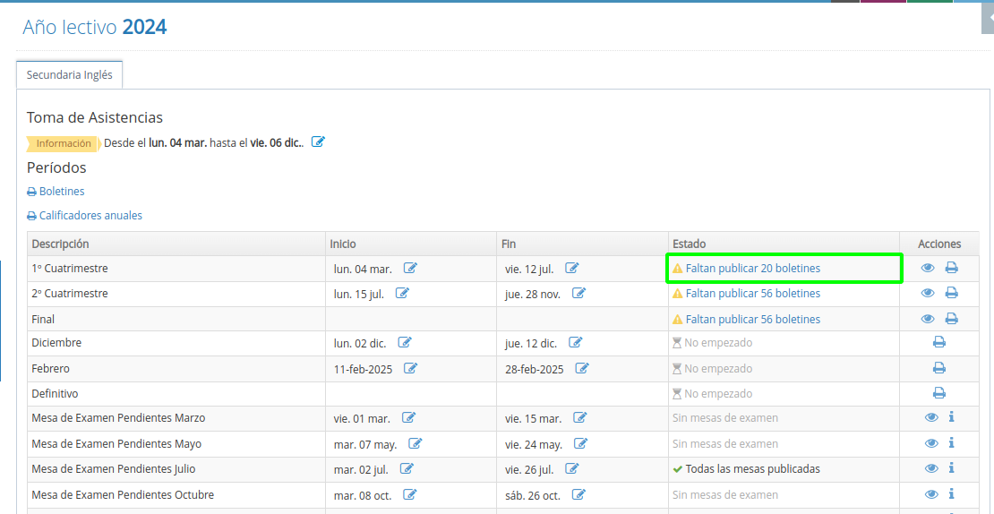
Task: View the 1º Cuatrimestre period details
Action: (928, 268)
